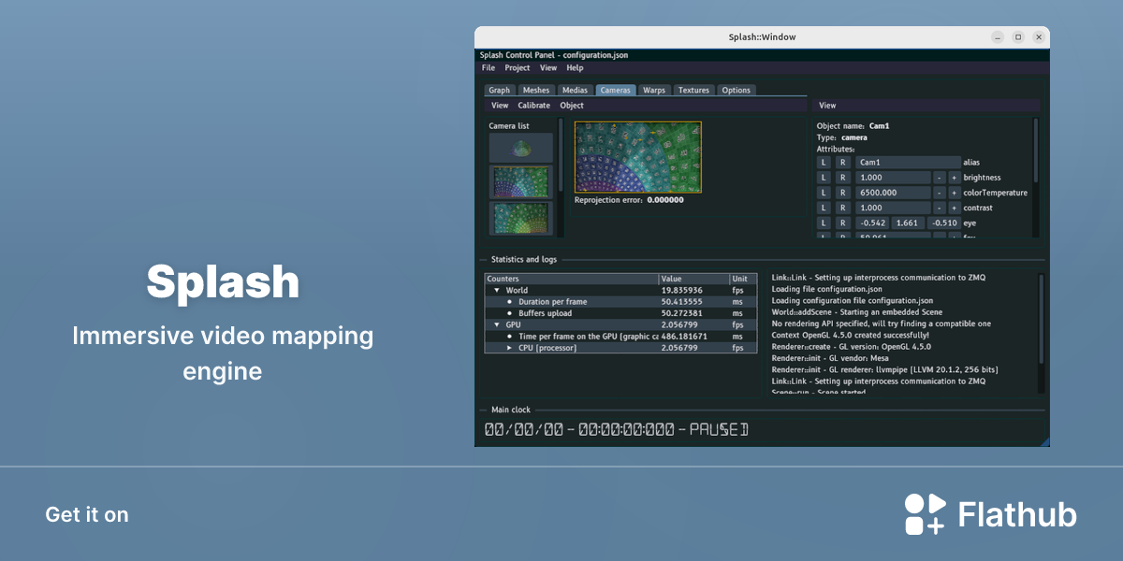Open the Object submenu in Cameras panel
Viewport: 1123px width, 561px height.
click(x=572, y=106)
